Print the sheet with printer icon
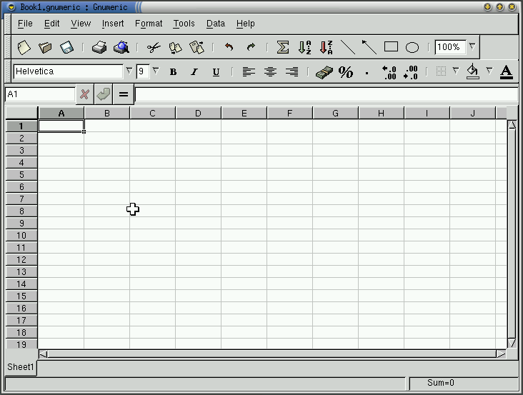The image size is (523, 395). [x=99, y=47]
